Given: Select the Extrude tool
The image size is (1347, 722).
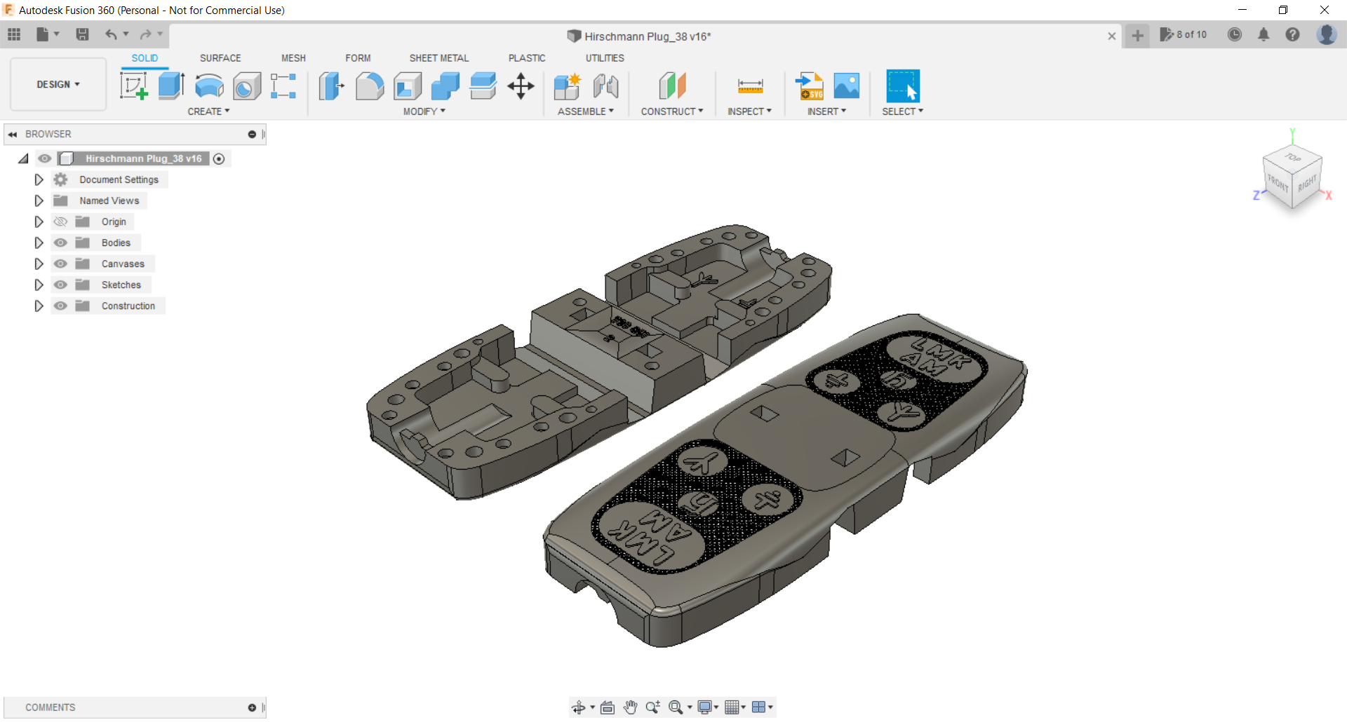Looking at the screenshot, I should (171, 86).
